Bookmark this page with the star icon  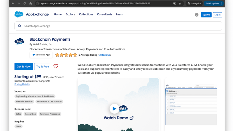pos(180,3)
